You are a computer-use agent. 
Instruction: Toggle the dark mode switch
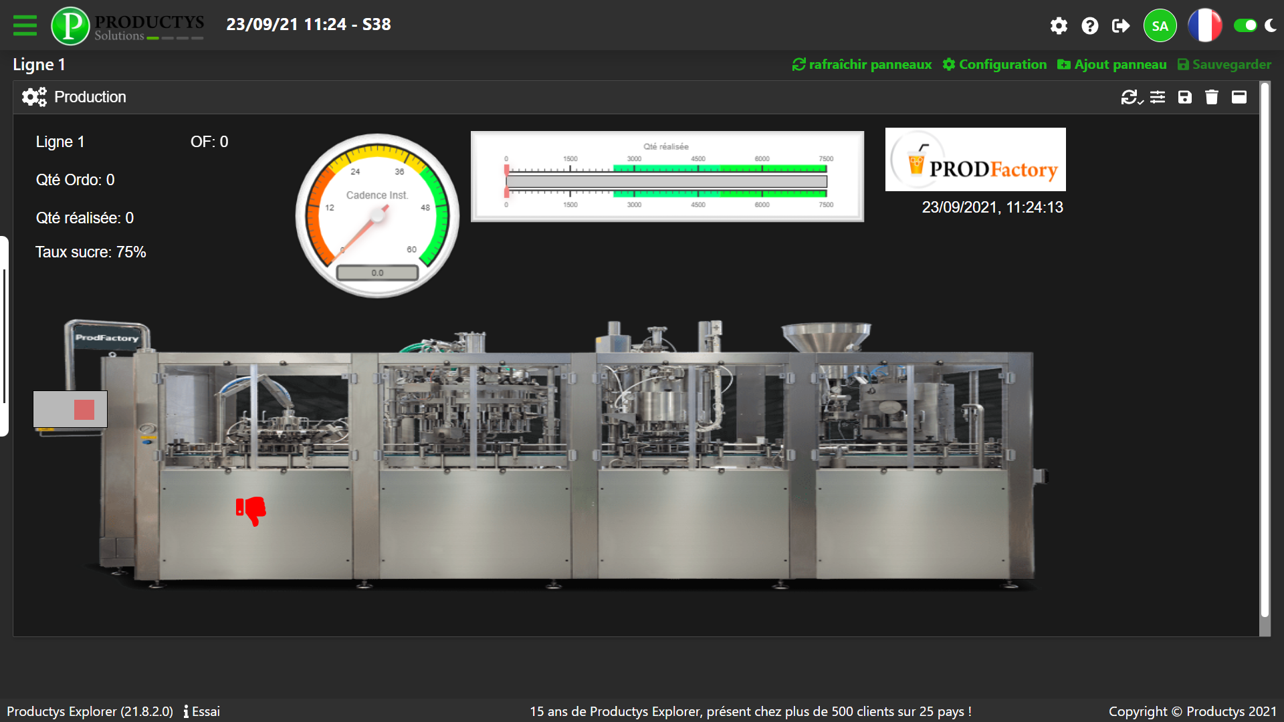tap(1246, 25)
